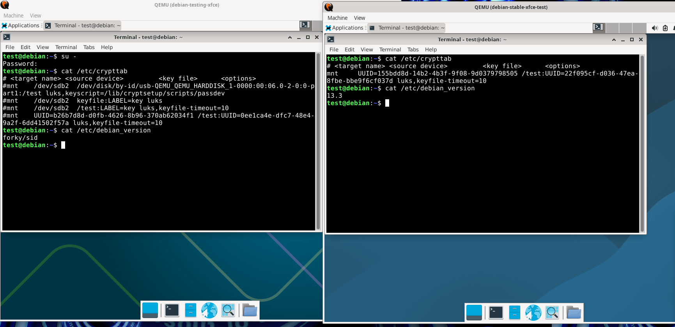
Task: Click the battery power icon in the debian-stable panel
Action: click(665, 28)
